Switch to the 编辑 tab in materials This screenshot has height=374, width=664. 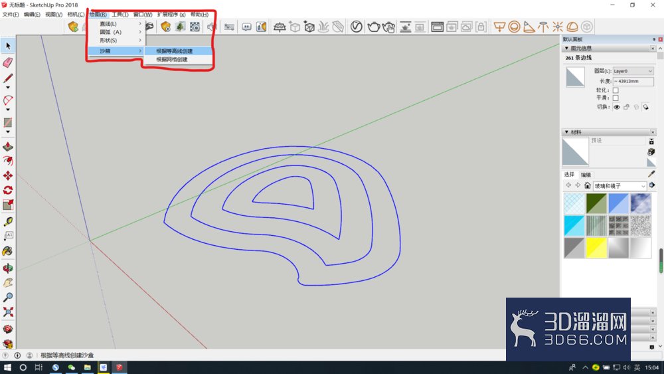(x=586, y=175)
